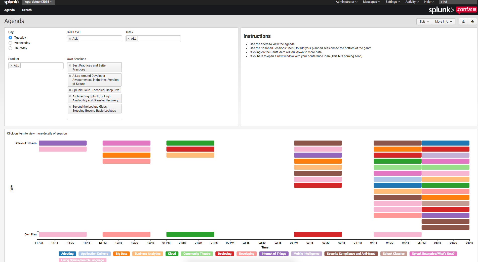Open the Activity dropdown
Screen dimensions: 478x262
412,2
